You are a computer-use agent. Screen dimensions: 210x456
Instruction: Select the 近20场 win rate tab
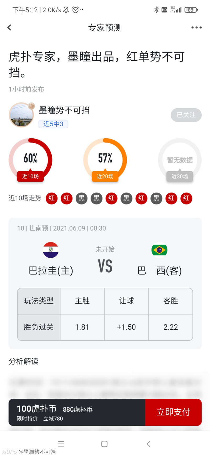coord(105,176)
